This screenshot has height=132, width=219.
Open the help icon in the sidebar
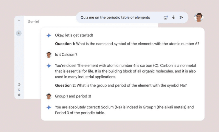pos(19,85)
